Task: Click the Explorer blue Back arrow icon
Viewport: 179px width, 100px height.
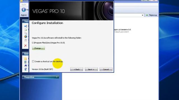Action: [x=24, y=10]
